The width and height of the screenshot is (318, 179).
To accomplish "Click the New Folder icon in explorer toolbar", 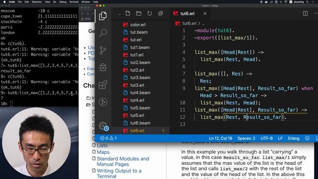I will coord(139,13).
